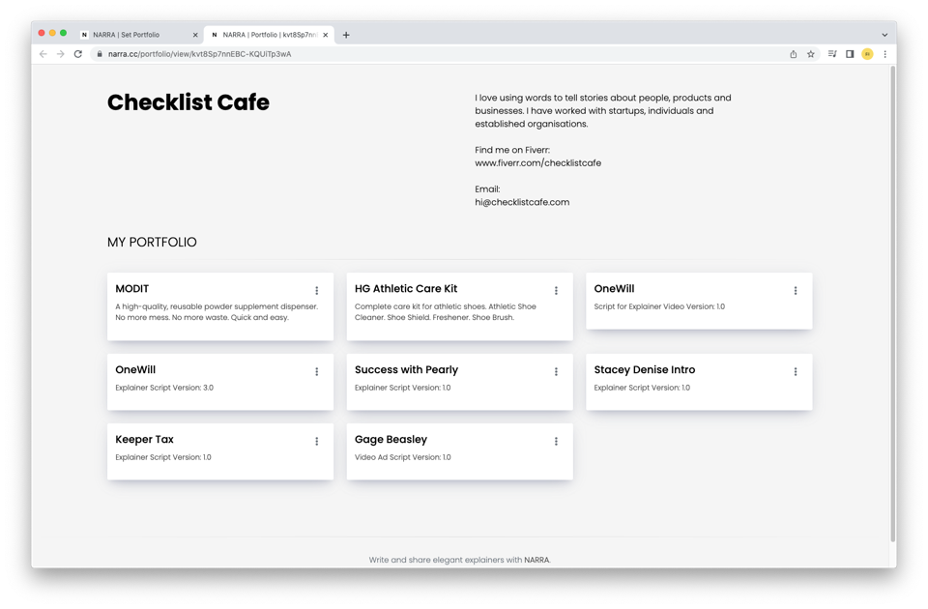Click the macOS green fullscreen window button
Viewport: 928px width, 609px height.
(x=64, y=33)
